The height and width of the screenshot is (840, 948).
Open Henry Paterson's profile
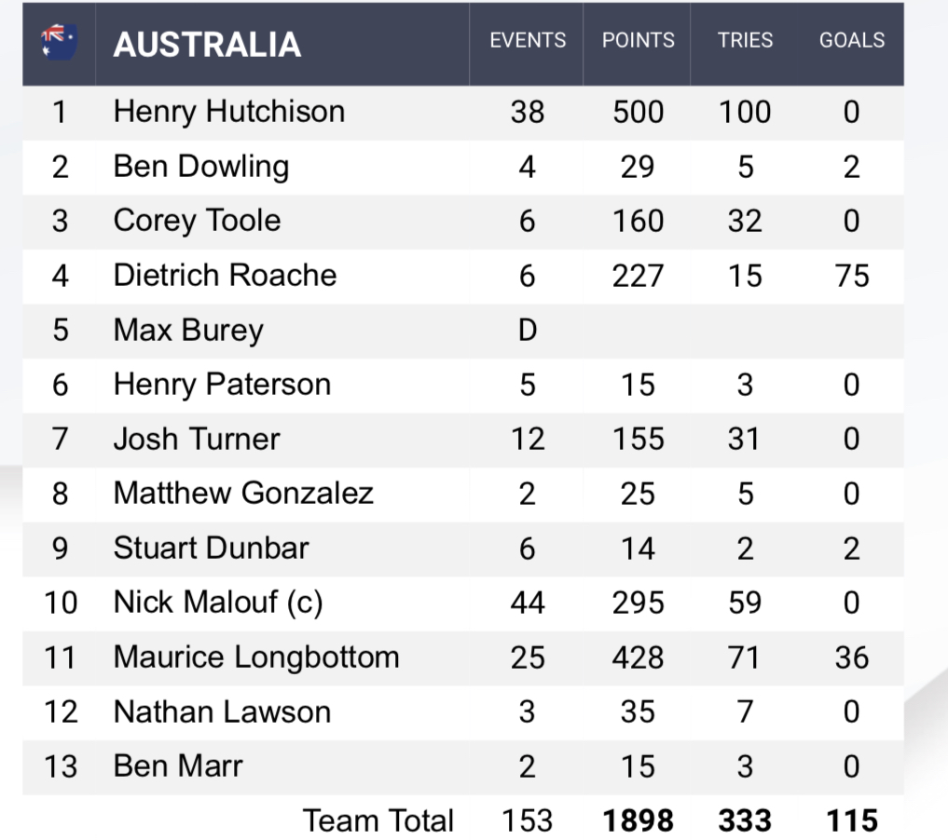click(x=222, y=385)
